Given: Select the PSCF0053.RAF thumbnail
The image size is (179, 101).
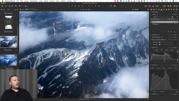Looking at the screenshot, I should [x=9, y=22].
